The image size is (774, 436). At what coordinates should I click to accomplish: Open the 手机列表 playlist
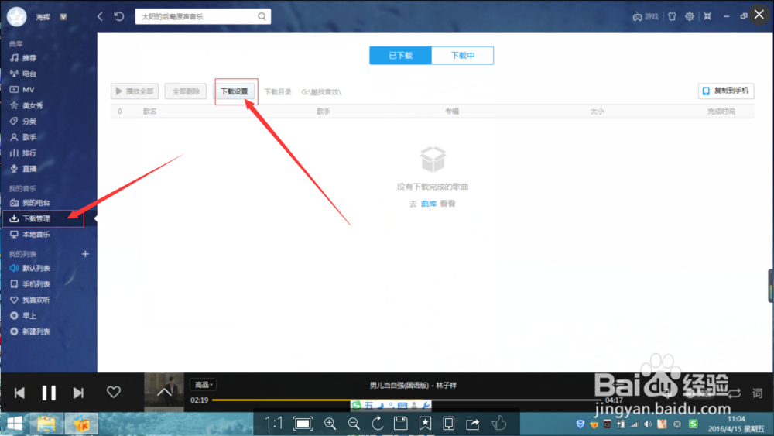29,284
